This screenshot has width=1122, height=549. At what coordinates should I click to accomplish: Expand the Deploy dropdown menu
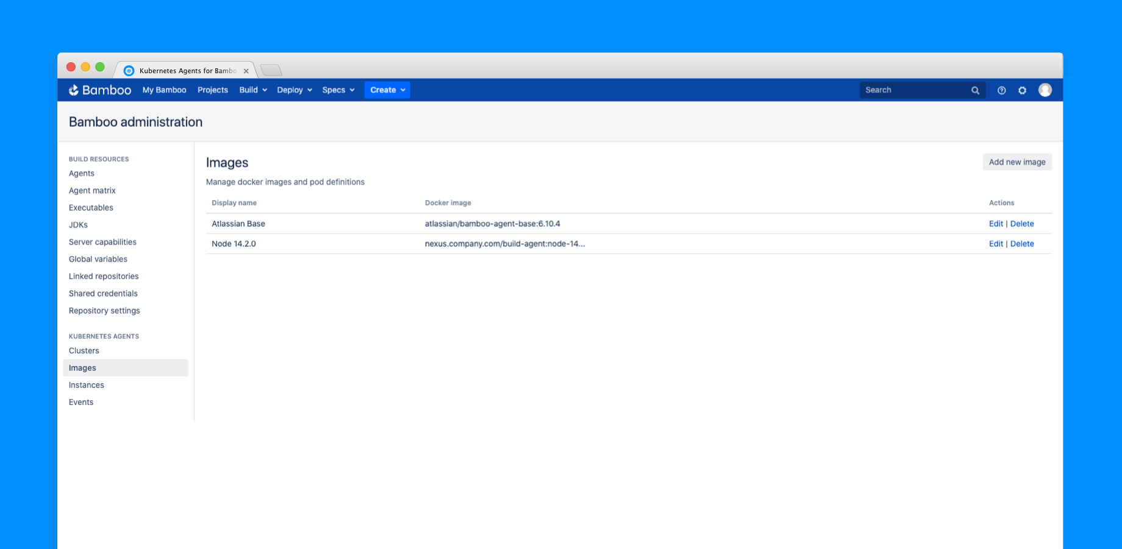[295, 90]
